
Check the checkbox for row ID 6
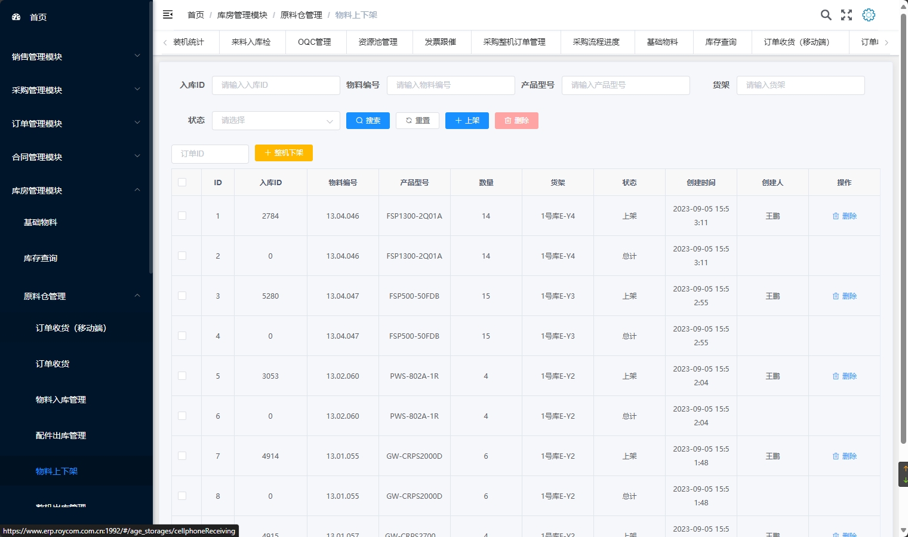click(x=182, y=416)
